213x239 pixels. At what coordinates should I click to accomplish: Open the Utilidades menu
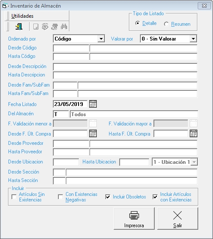[x=22, y=16]
